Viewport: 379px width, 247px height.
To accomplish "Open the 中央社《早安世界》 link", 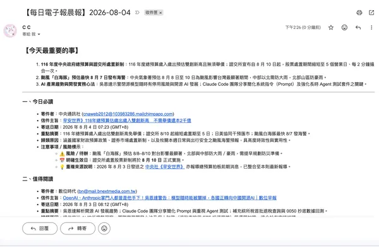I will (x=165, y=167).
